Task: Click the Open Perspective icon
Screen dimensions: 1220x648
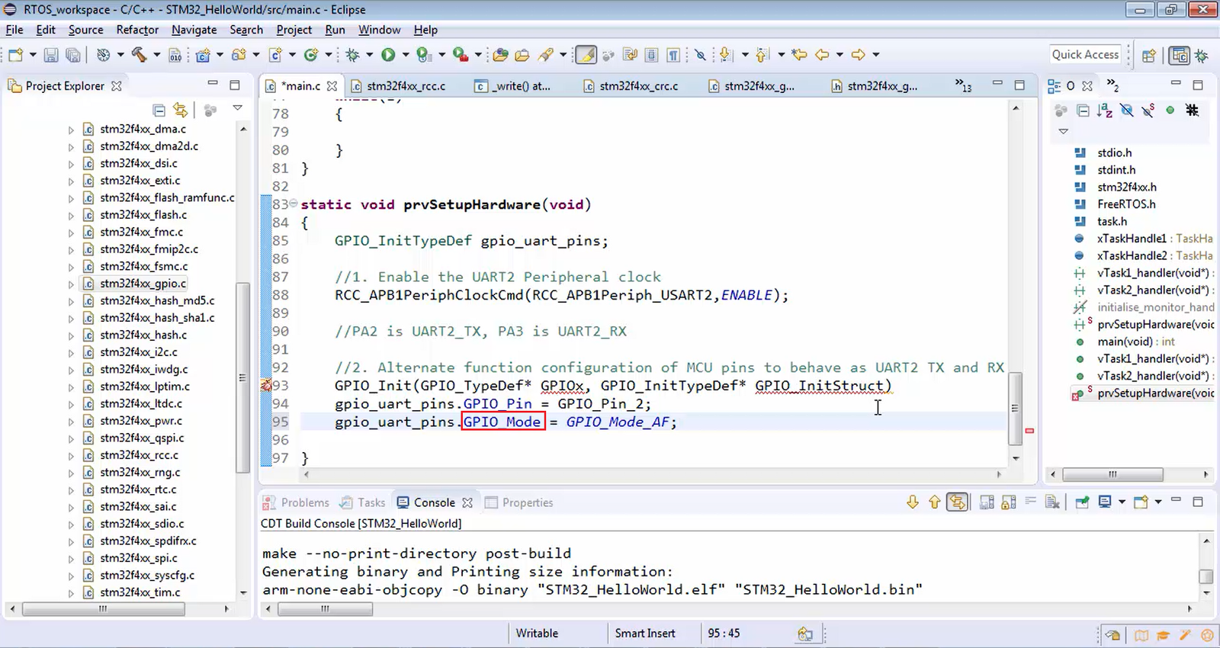Action: pos(1149,55)
